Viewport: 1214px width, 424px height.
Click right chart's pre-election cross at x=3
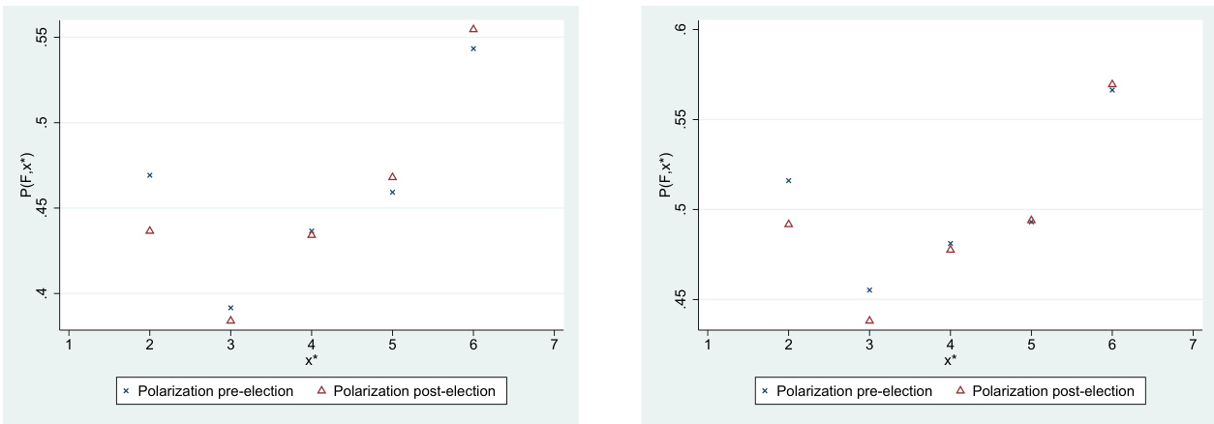869,290
